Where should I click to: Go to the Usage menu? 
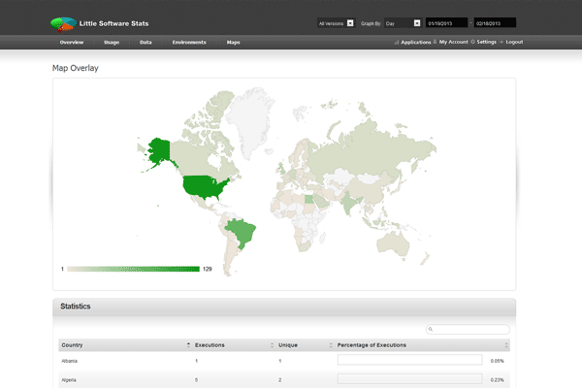click(x=112, y=43)
